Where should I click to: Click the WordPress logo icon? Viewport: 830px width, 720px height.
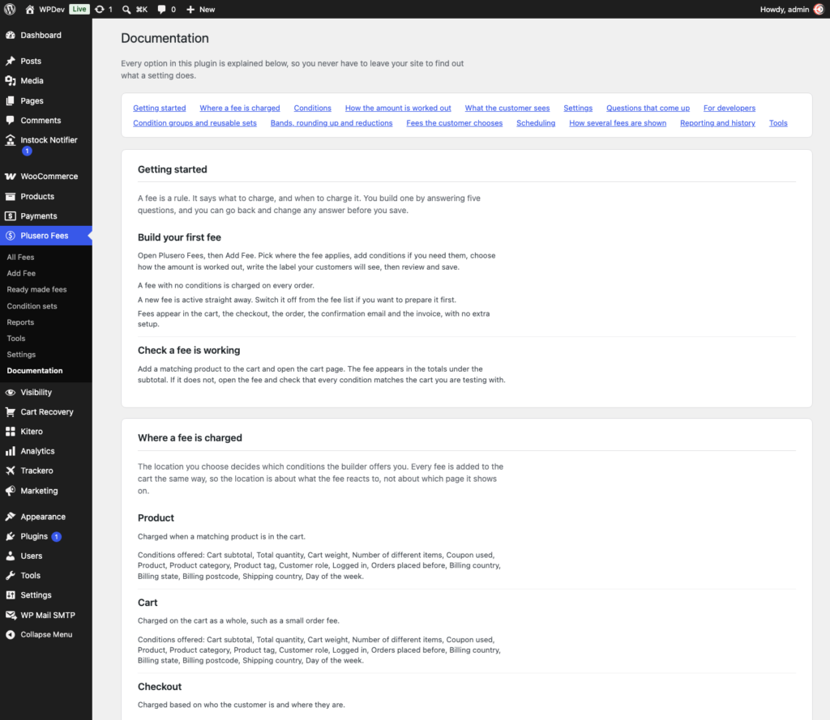tap(10, 9)
